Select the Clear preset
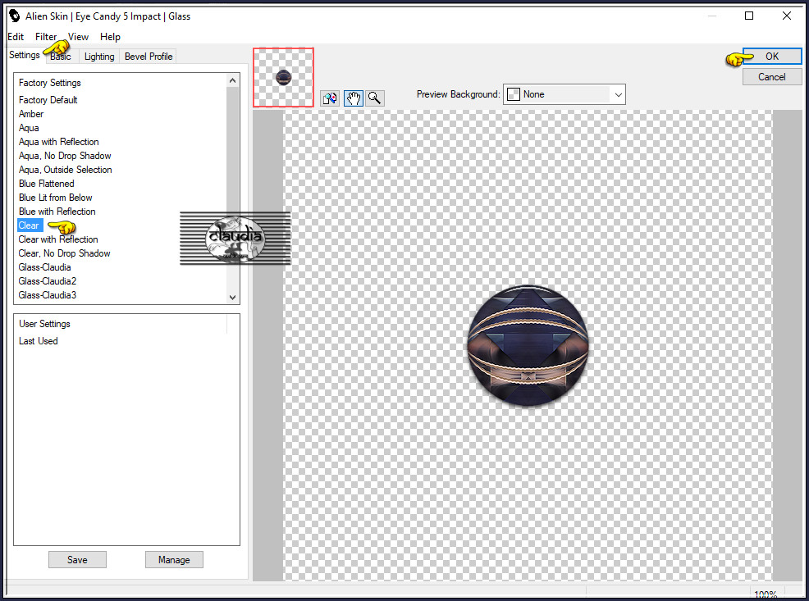 pyautogui.click(x=30, y=225)
